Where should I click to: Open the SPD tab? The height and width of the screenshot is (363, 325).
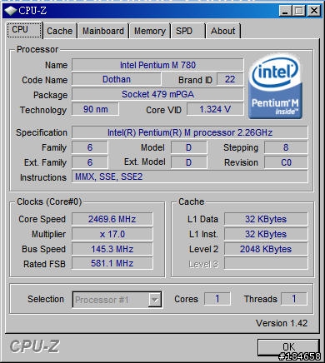[x=188, y=31]
